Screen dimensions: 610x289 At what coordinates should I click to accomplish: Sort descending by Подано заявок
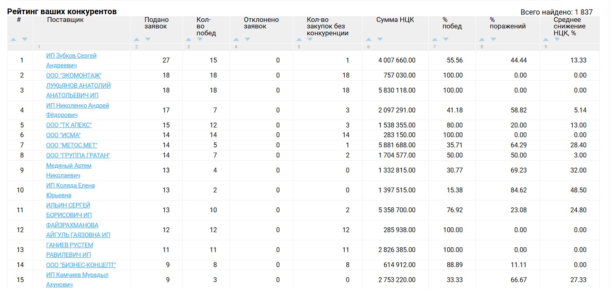pyautogui.click(x=148, y=39)
